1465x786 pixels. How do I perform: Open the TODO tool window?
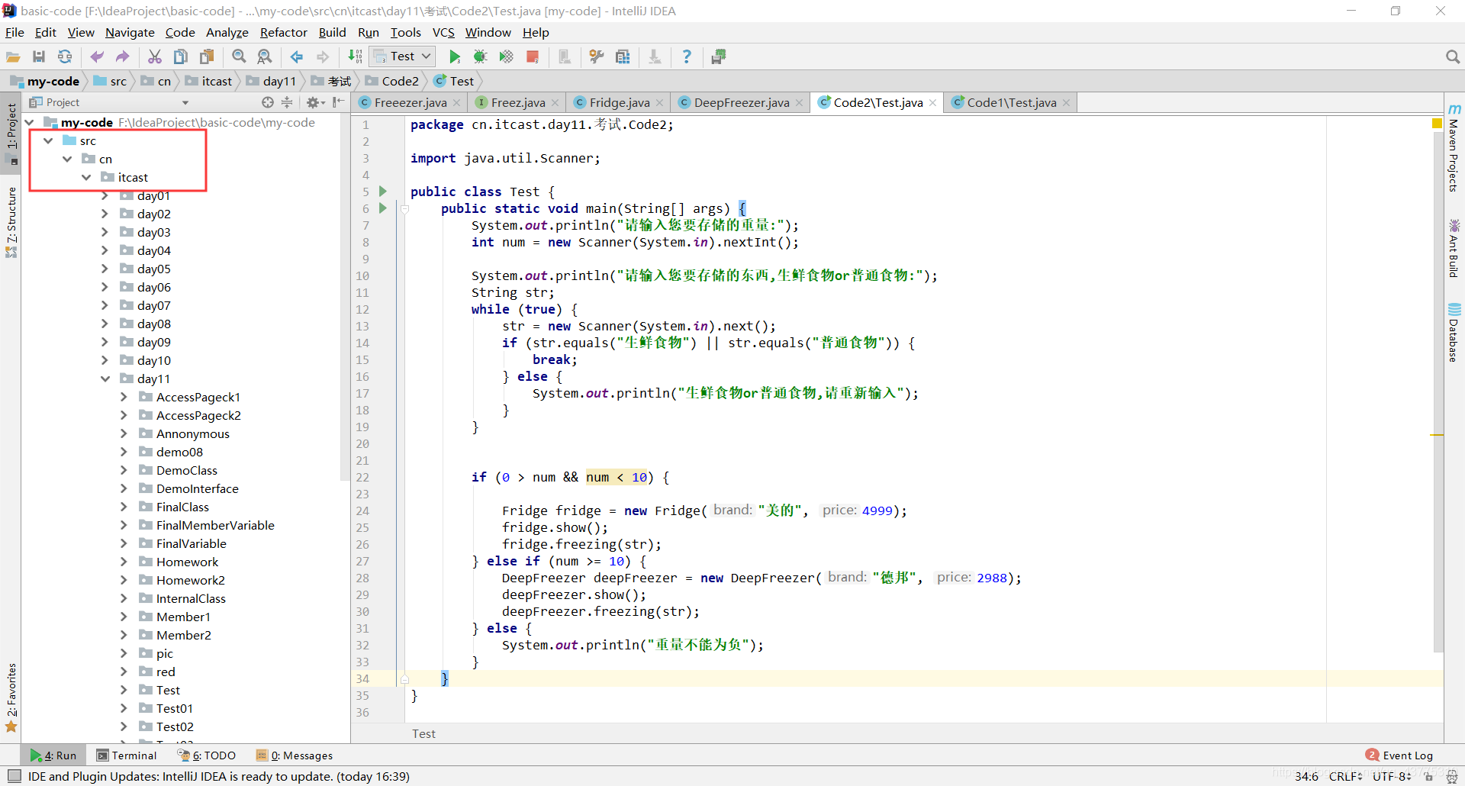207,755
